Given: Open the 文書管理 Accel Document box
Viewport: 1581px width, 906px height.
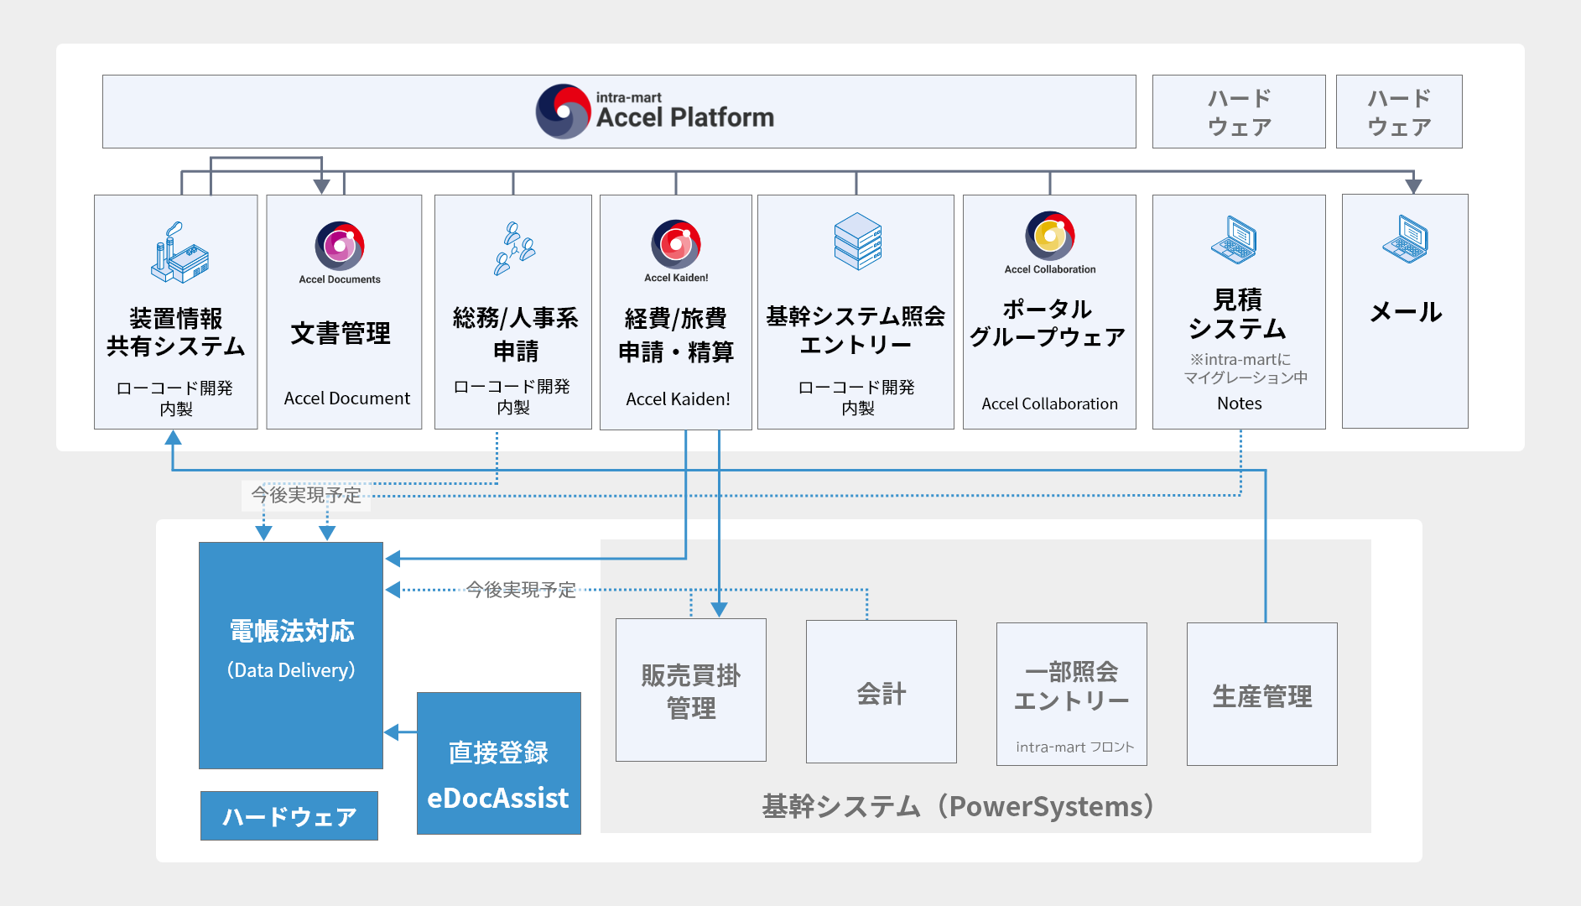Looking at the screenshot, I should (x=342, y=312).
